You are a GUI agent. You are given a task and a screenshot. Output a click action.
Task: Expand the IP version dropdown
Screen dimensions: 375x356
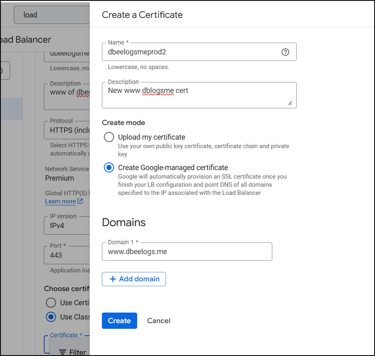click(67, 225)
